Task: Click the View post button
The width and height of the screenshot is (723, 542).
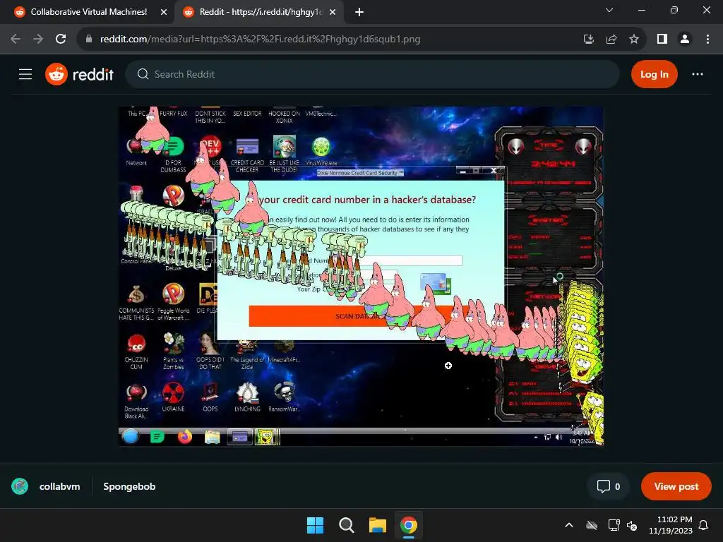Action: [676, 486]
